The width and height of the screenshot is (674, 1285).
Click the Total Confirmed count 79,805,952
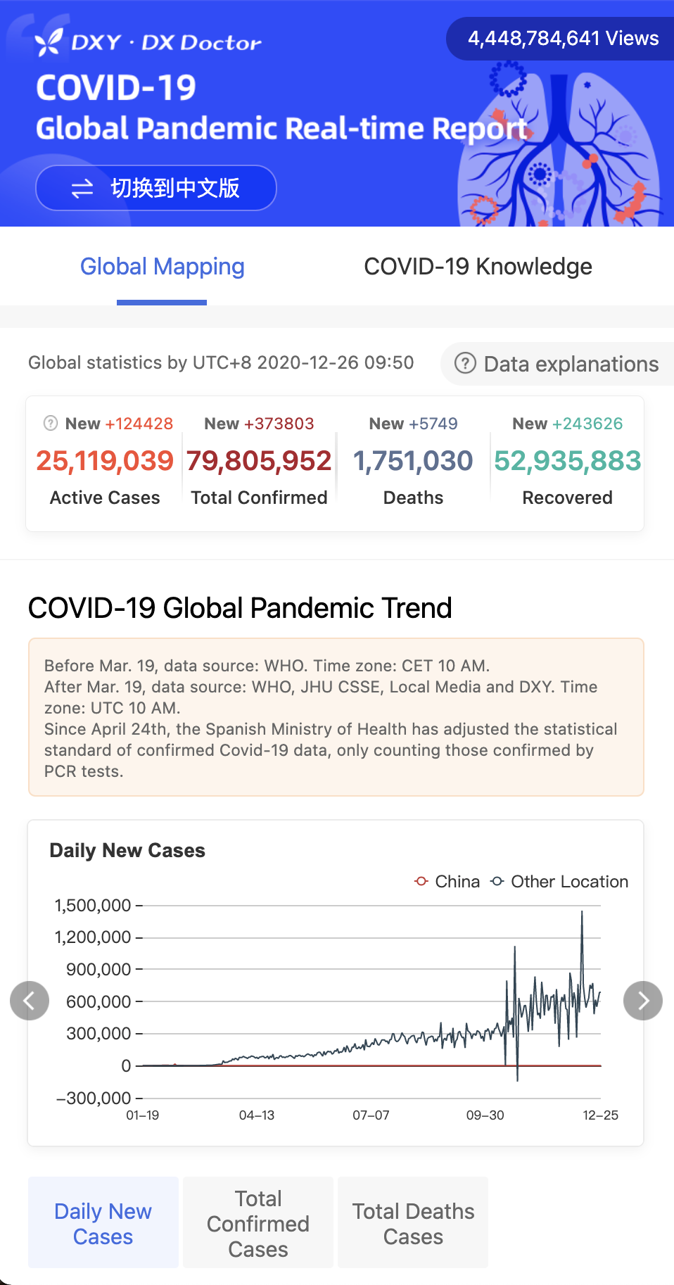pyautogui.click(x=259, y=461)
